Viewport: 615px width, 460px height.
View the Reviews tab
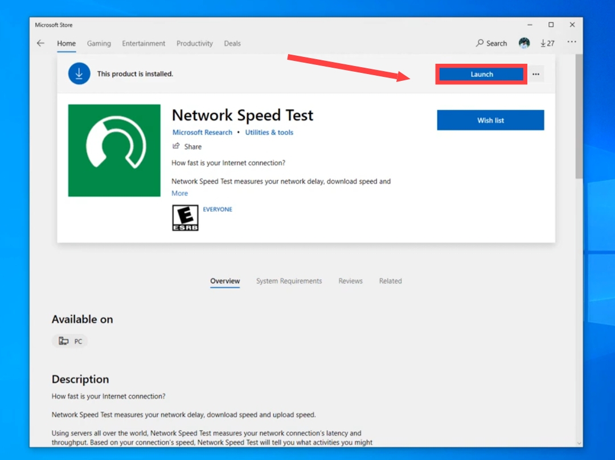(x=351, y=281)
